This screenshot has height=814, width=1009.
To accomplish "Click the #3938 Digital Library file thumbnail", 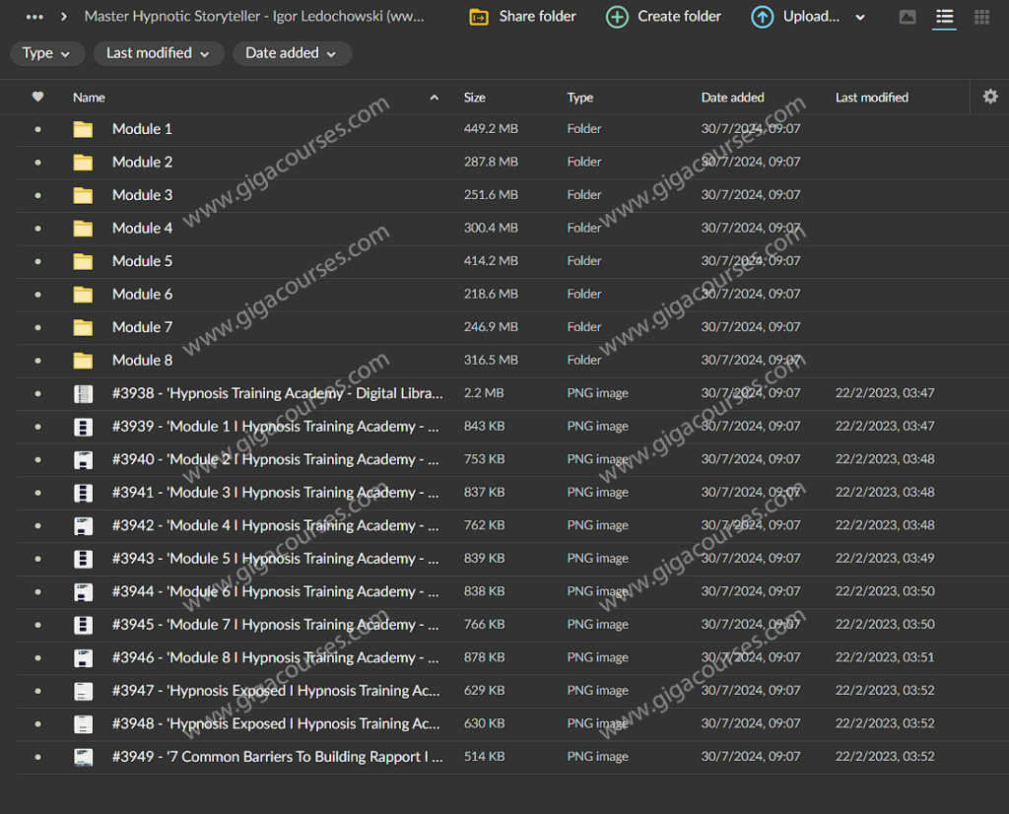I will (83, 393).
